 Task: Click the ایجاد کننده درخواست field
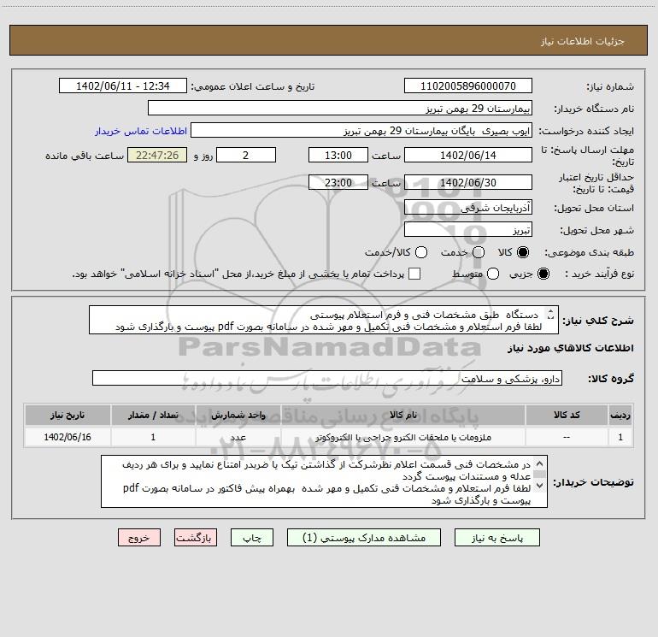pos(361,131)
